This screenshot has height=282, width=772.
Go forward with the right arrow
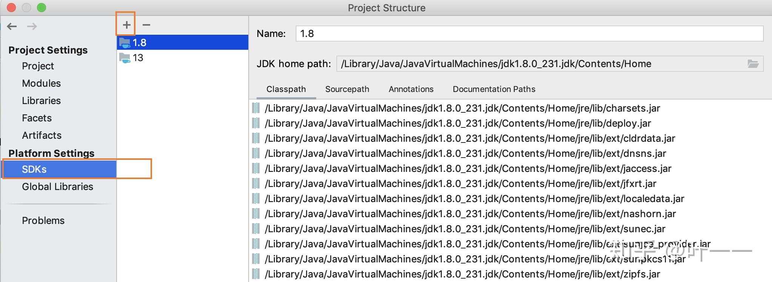[x=32, y=26]
